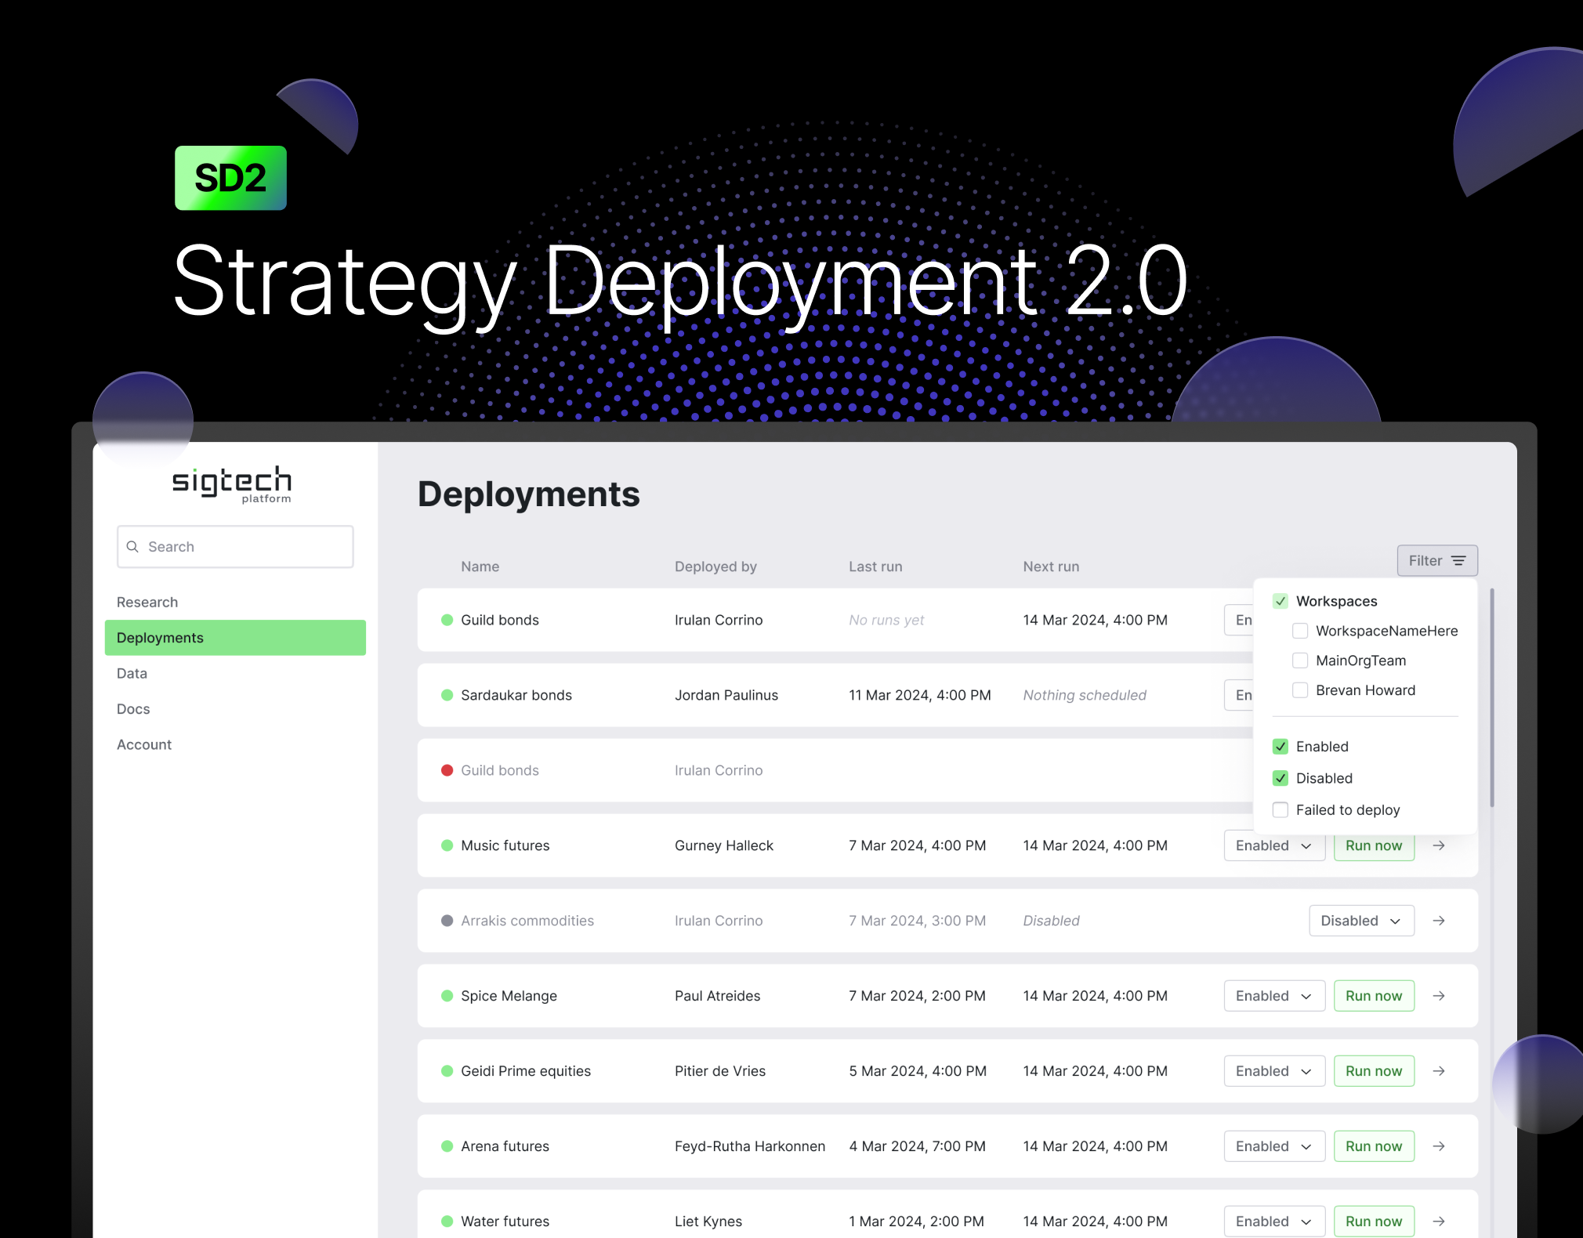The image size is (1583, 1238).
Task: Open Data section in sidebar
Action: tap(132, 673)
